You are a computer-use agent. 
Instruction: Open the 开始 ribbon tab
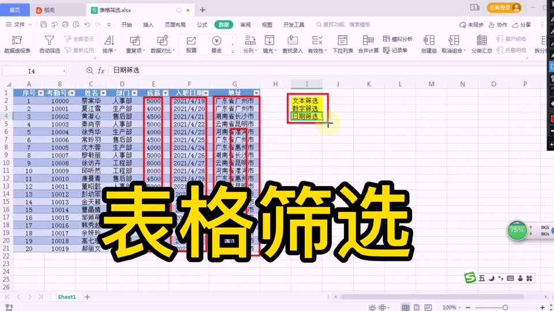126,25
